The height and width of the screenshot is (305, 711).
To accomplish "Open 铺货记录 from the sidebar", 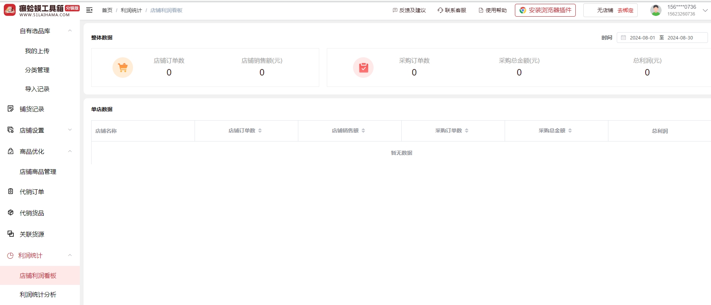I will (x=32, y=109).
